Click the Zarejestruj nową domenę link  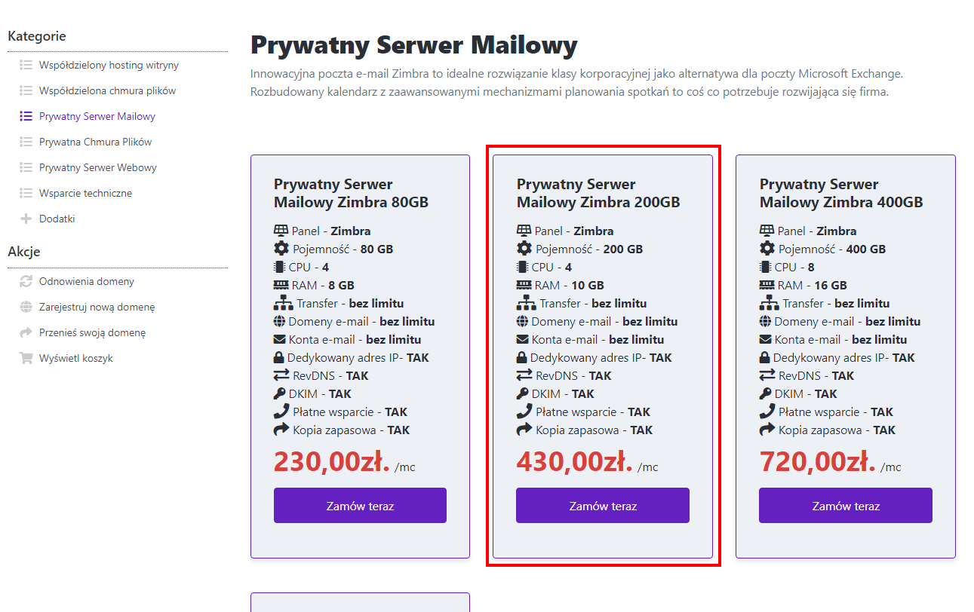pyautogui.click(x=97, y=308)
